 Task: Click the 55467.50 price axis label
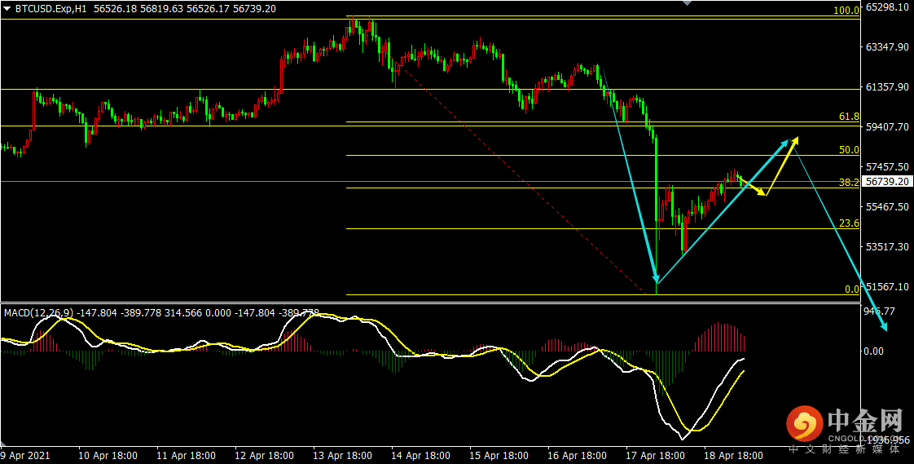click(887, 206)
